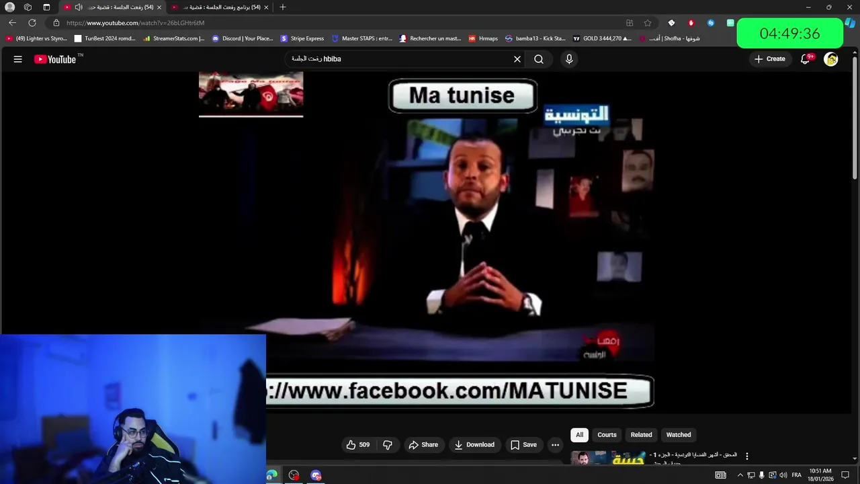Screen dimensions: 860x484
Task: Open the first suggested video thumbnail
Action: 608,457
